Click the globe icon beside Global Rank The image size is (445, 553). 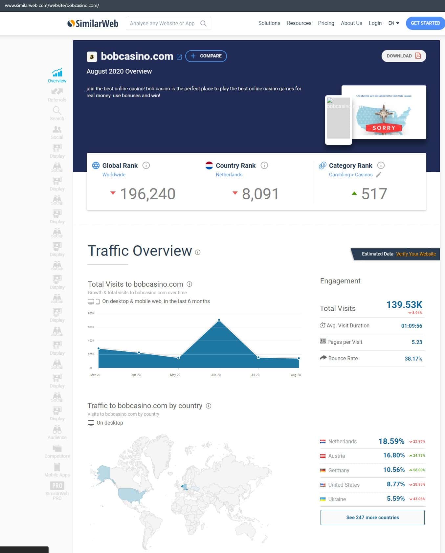coord(96,165)
